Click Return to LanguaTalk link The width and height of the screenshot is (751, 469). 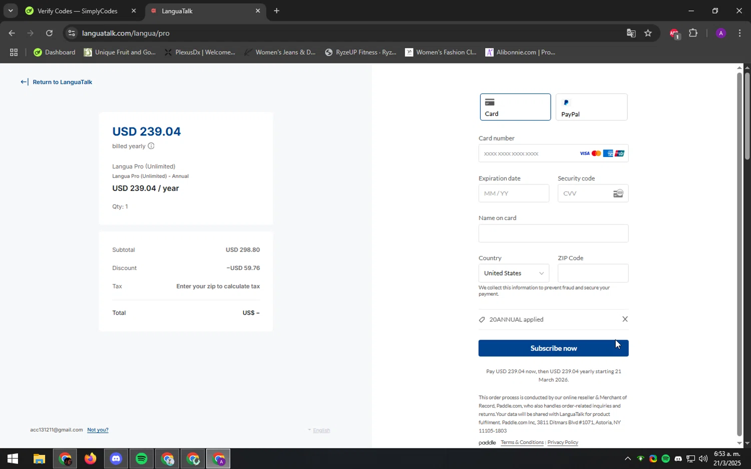57,82
